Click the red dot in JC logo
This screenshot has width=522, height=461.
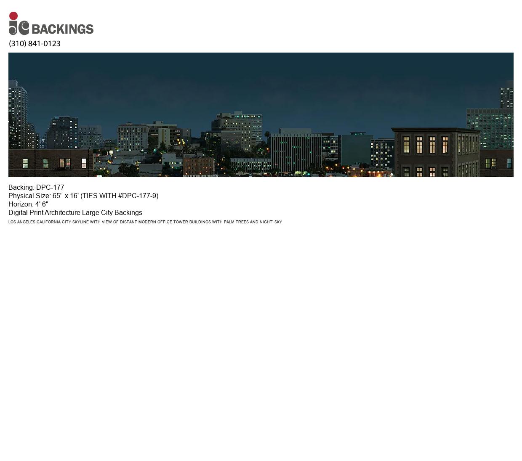(13, 16)
